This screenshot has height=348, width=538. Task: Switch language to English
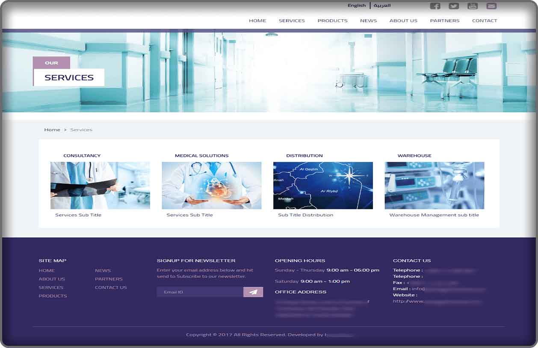(x=356, y=6)
